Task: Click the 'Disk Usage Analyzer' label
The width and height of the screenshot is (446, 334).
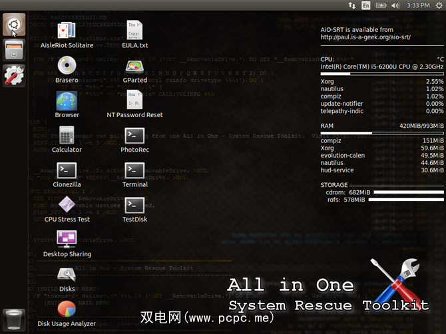Action: (67, 323)
